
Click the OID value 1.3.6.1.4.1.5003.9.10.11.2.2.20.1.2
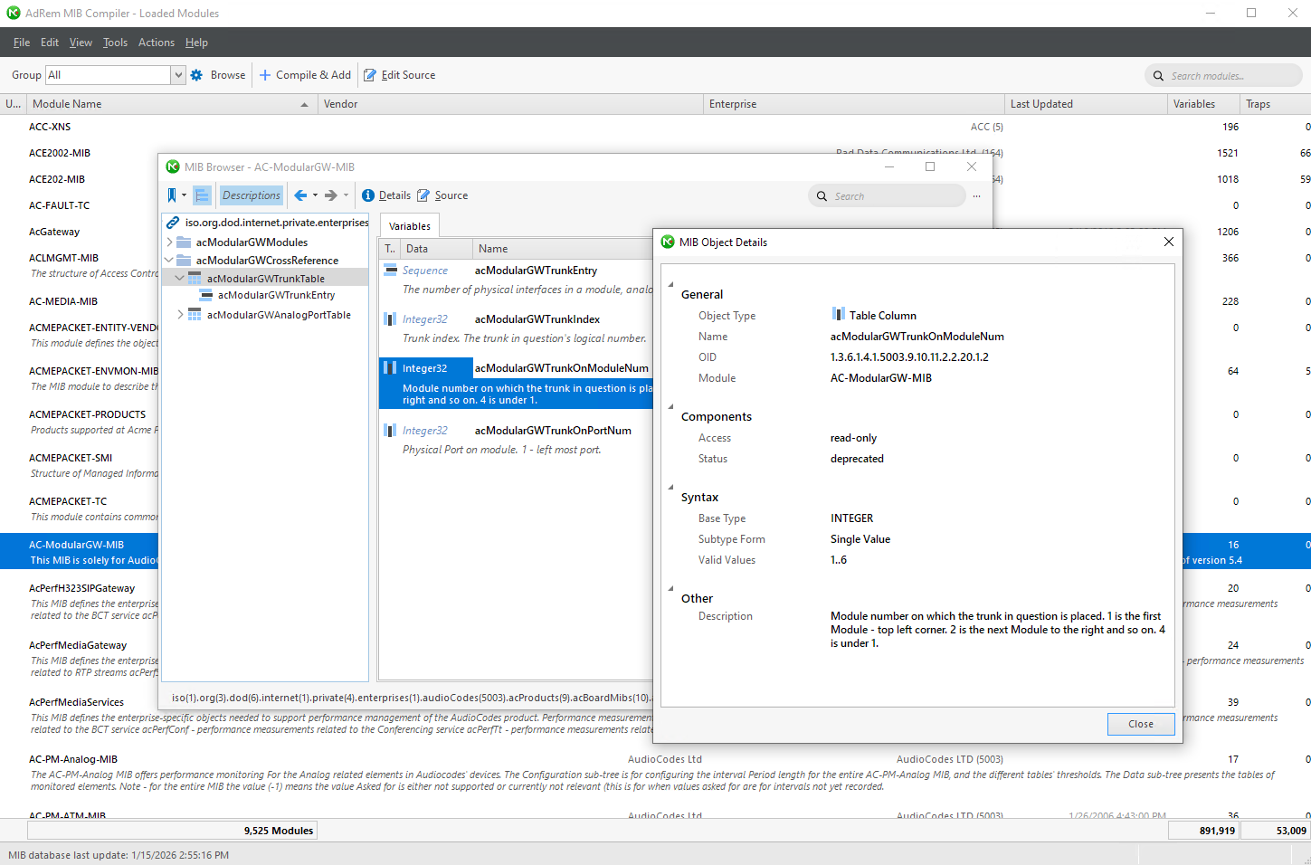(x=909, y=357)
